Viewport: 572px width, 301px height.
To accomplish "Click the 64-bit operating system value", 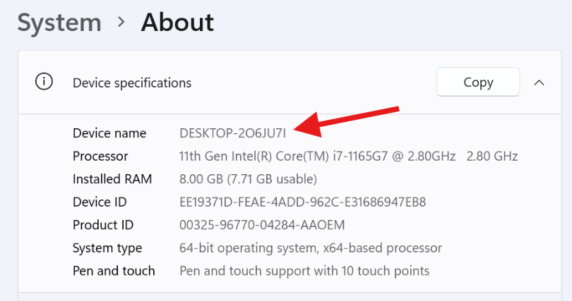I will [x=311, y=248].
